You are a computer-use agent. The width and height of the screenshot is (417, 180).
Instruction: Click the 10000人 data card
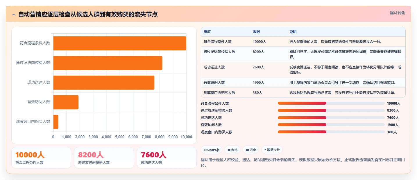click(41, 158)
